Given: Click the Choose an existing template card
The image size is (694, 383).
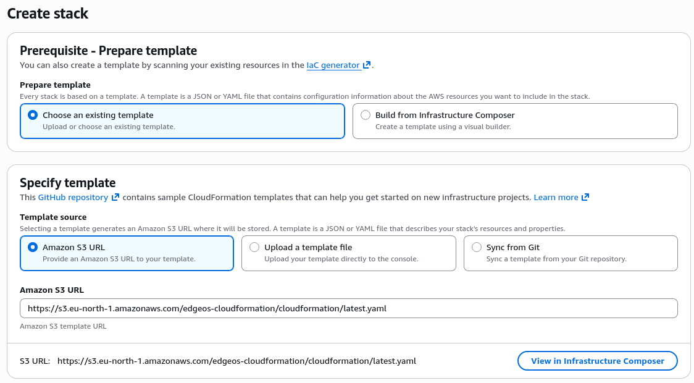Looking at the screenshot, I should click(182, 121).
